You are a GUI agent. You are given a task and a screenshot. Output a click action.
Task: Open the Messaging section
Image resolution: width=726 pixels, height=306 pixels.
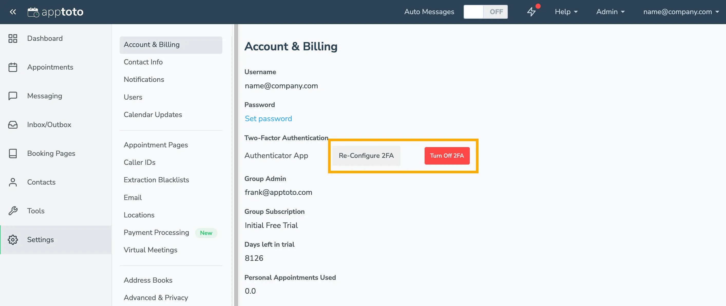pos(44,96)
